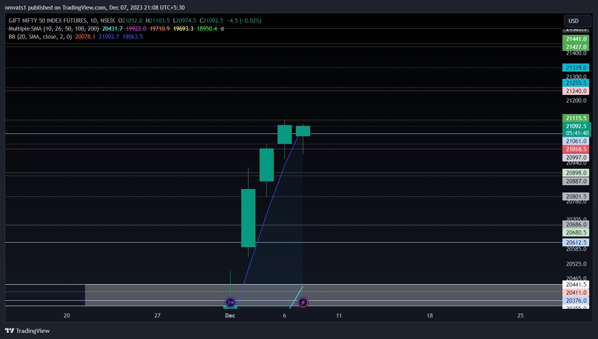Open the USD currency selector
This screenshot has width=598, height=339.
tap(578, 21)
